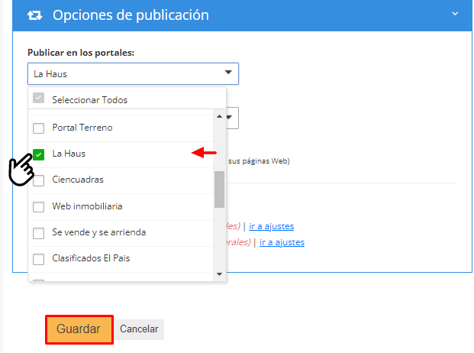This screenshot has height=353, width=474.
Task: Check the Clasificados El Pais checkbox
Action: pos(39,259)
